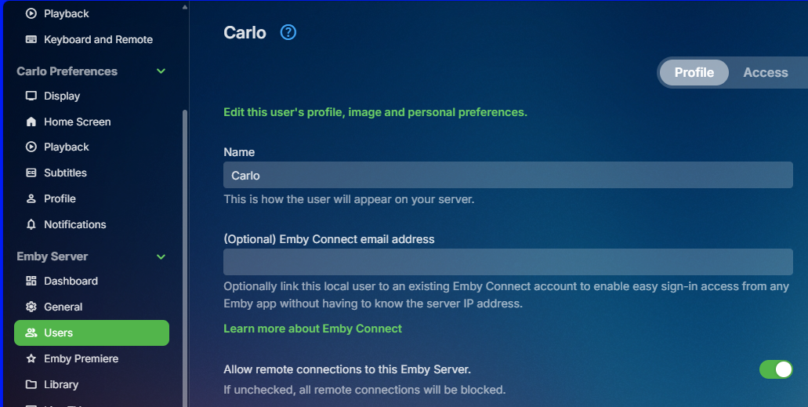Switch to the Access tab
This screenshot has height=407, width=808.
[x=765, y=72]
